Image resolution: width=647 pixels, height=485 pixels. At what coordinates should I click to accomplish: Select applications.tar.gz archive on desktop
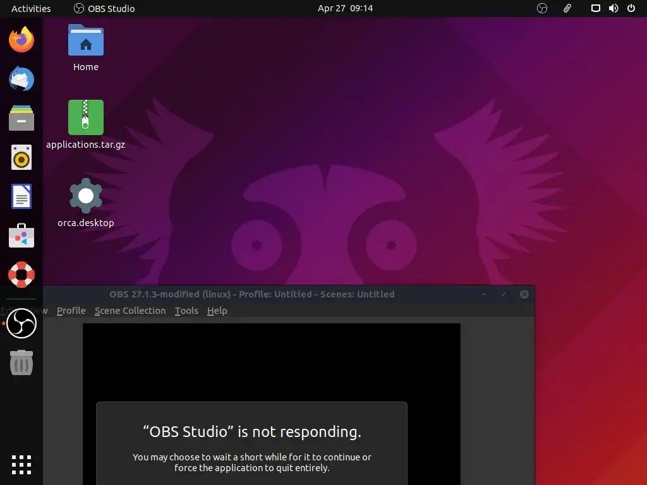coord(85,124)
